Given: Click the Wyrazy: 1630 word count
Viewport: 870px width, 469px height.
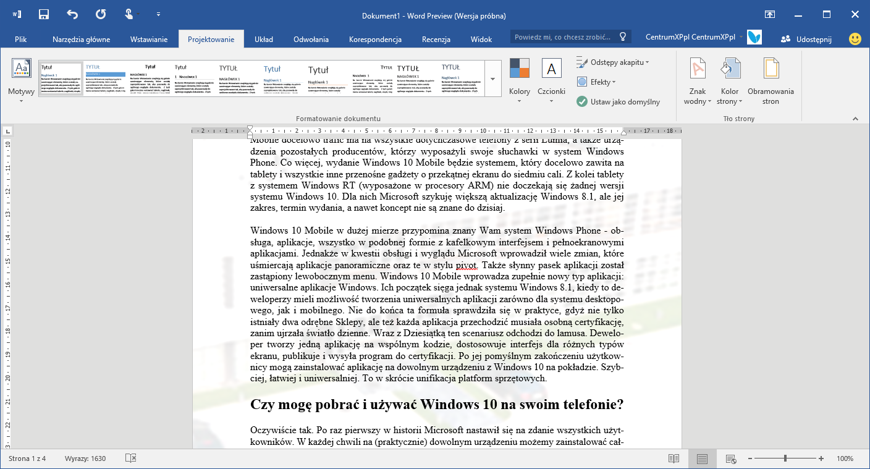Looking at the screenshot, I should click(x=85, y=458).
